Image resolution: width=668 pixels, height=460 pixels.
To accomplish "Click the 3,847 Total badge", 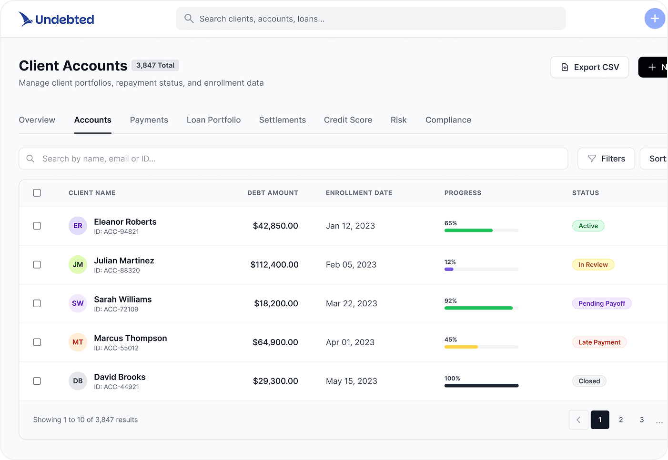I will [155, 65].
